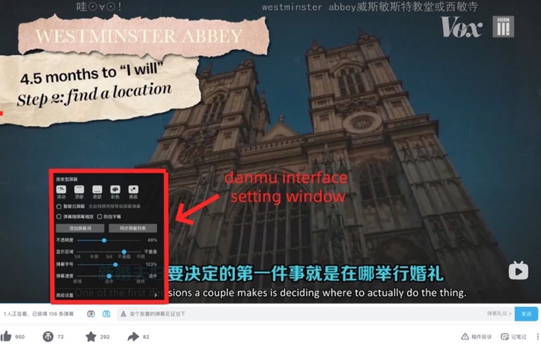Open danmu etiquette (弹幕礼仪) link
Viewport: 541px width, 345px height.
pos(497,314)
